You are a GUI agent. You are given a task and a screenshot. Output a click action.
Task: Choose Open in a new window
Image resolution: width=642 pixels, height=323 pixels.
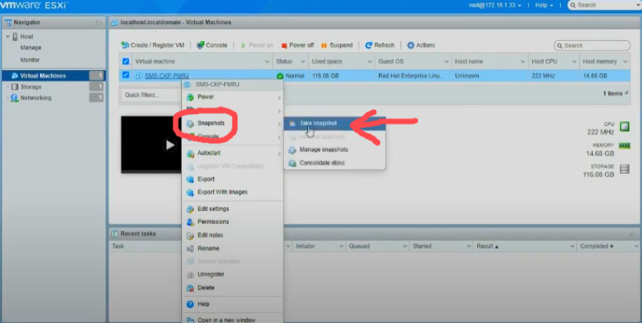(x=233, y=319)
